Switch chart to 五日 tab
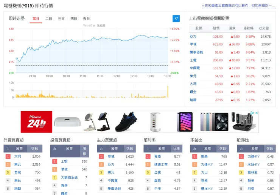The width and height of the screenshot is (280, 195). tap(86, 18)
